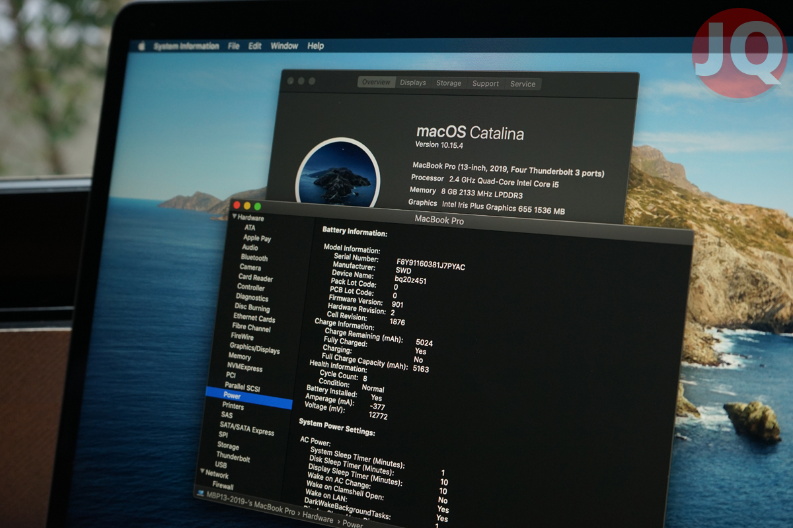793x528 pixels.
Task: Click MBP13-2019-'s MacBook Pro in path bar
Action: [251, 502]
